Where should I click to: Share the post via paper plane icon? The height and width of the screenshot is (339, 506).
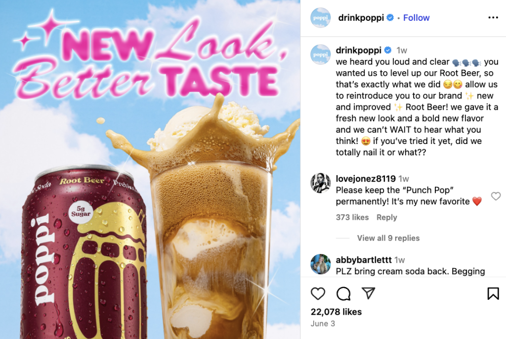(368, 293)
